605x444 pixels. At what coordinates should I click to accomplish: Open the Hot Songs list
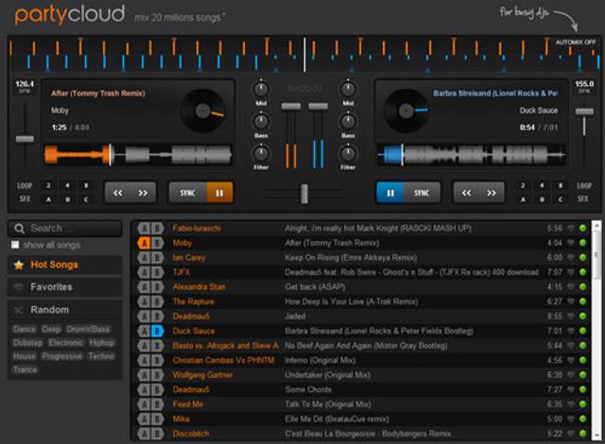[x=65, y=265]
